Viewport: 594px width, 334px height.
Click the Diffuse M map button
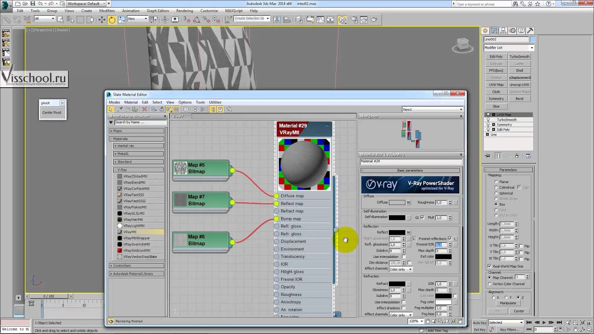pyautogui.click(x=409, y=203)
